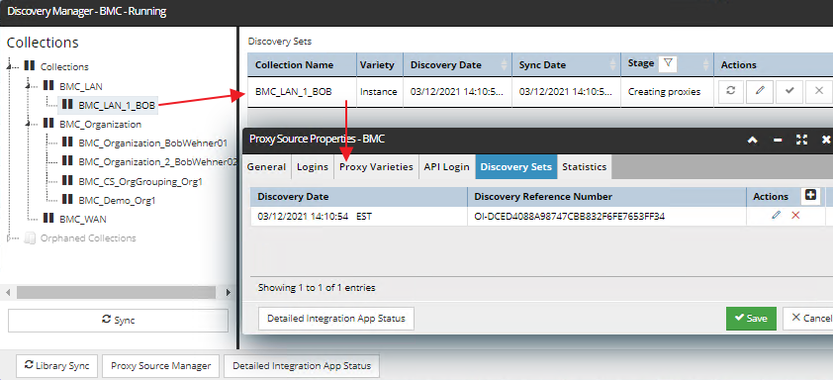Open the Proxy Source Manager

click(x=161, y=365)
